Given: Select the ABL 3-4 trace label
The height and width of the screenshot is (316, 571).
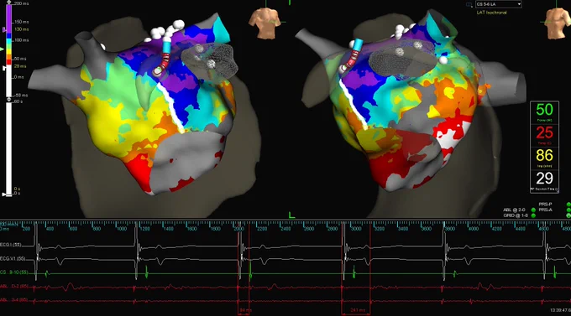Looking at the screenshot, I should 14,300.
